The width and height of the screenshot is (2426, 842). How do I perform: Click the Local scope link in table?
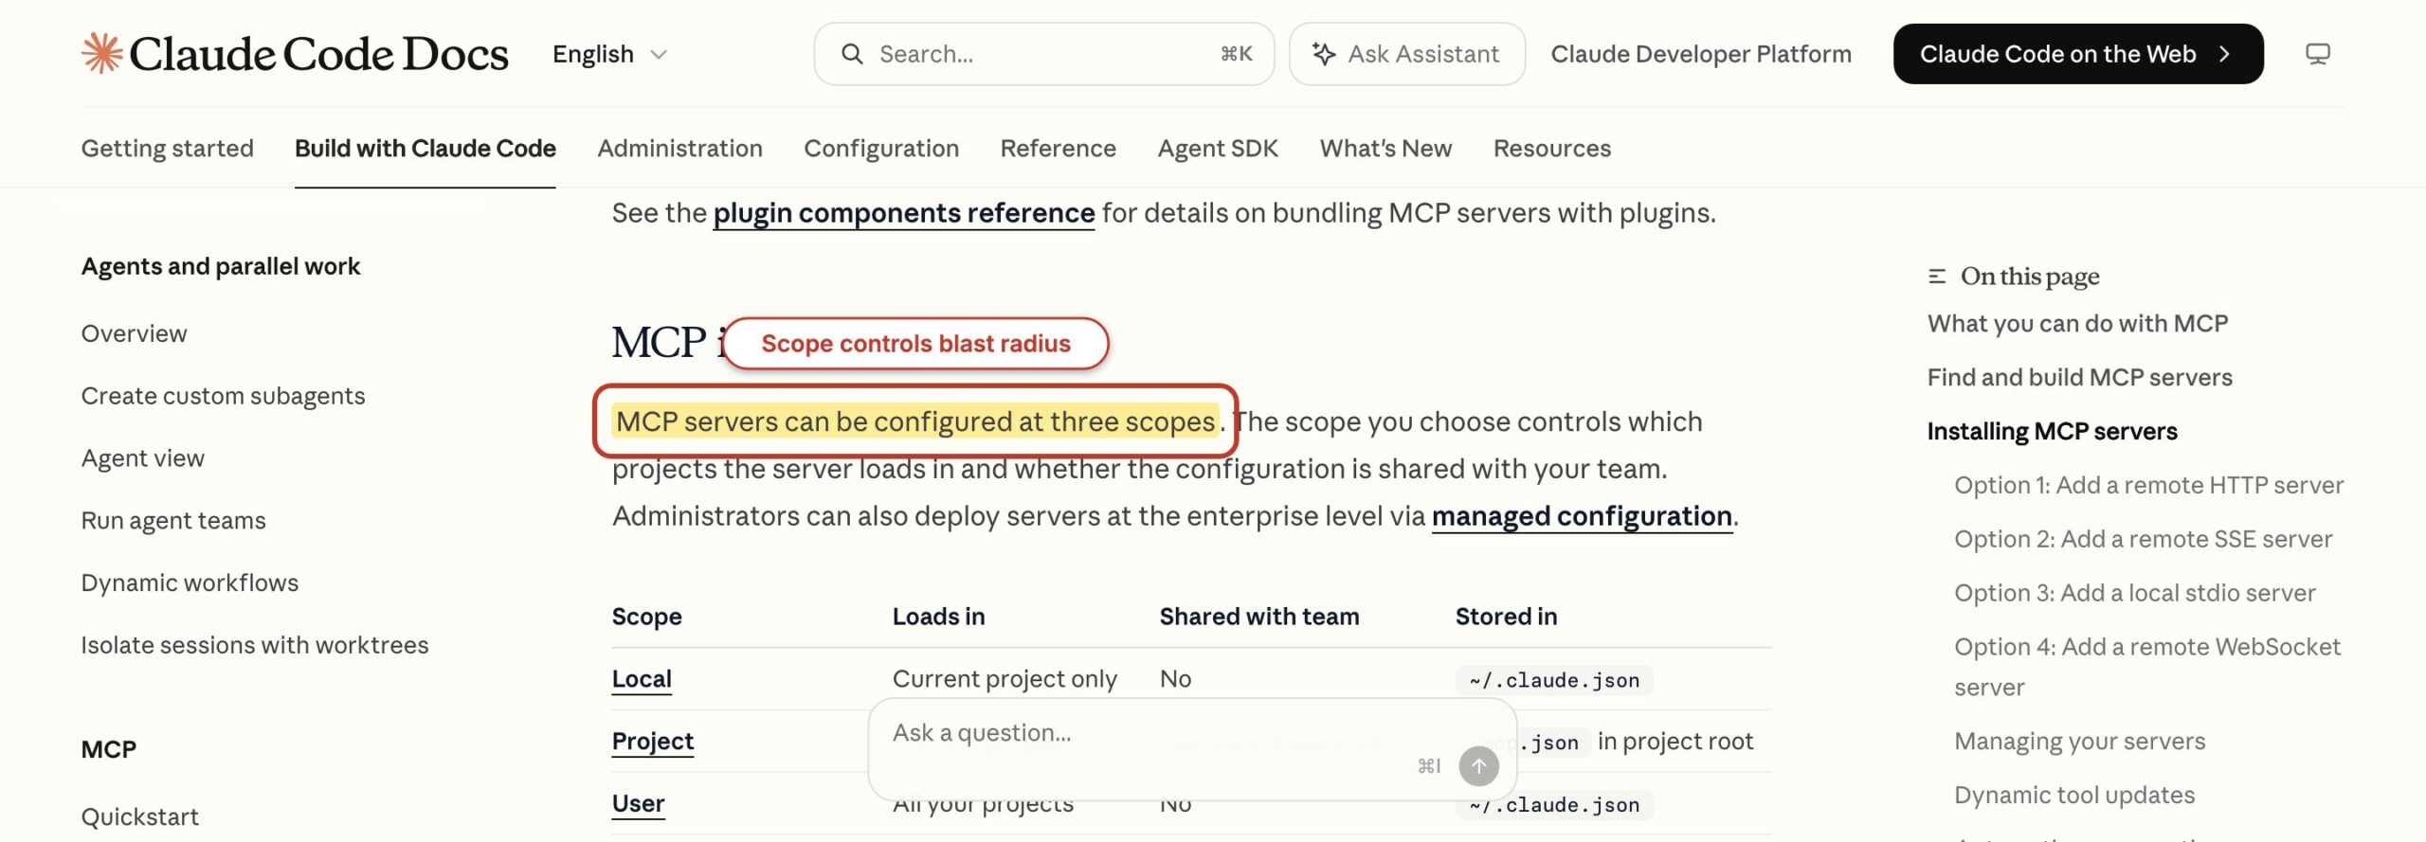coord(642,679)
